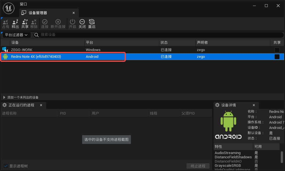Toggle the 显示进程树 checkbox
The height and width of the screenshot is (171, 285).
tap(6, 166)
